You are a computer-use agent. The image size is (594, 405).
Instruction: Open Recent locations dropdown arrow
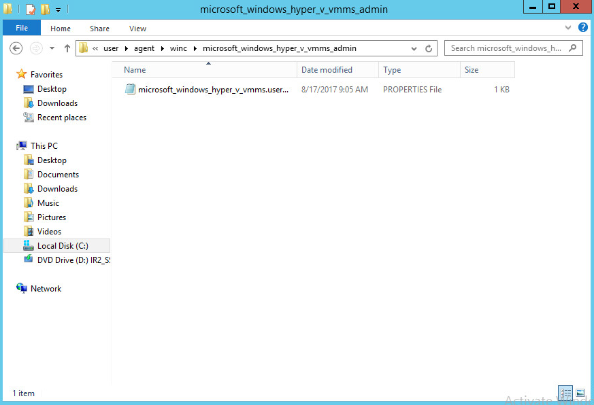[52, 49]
